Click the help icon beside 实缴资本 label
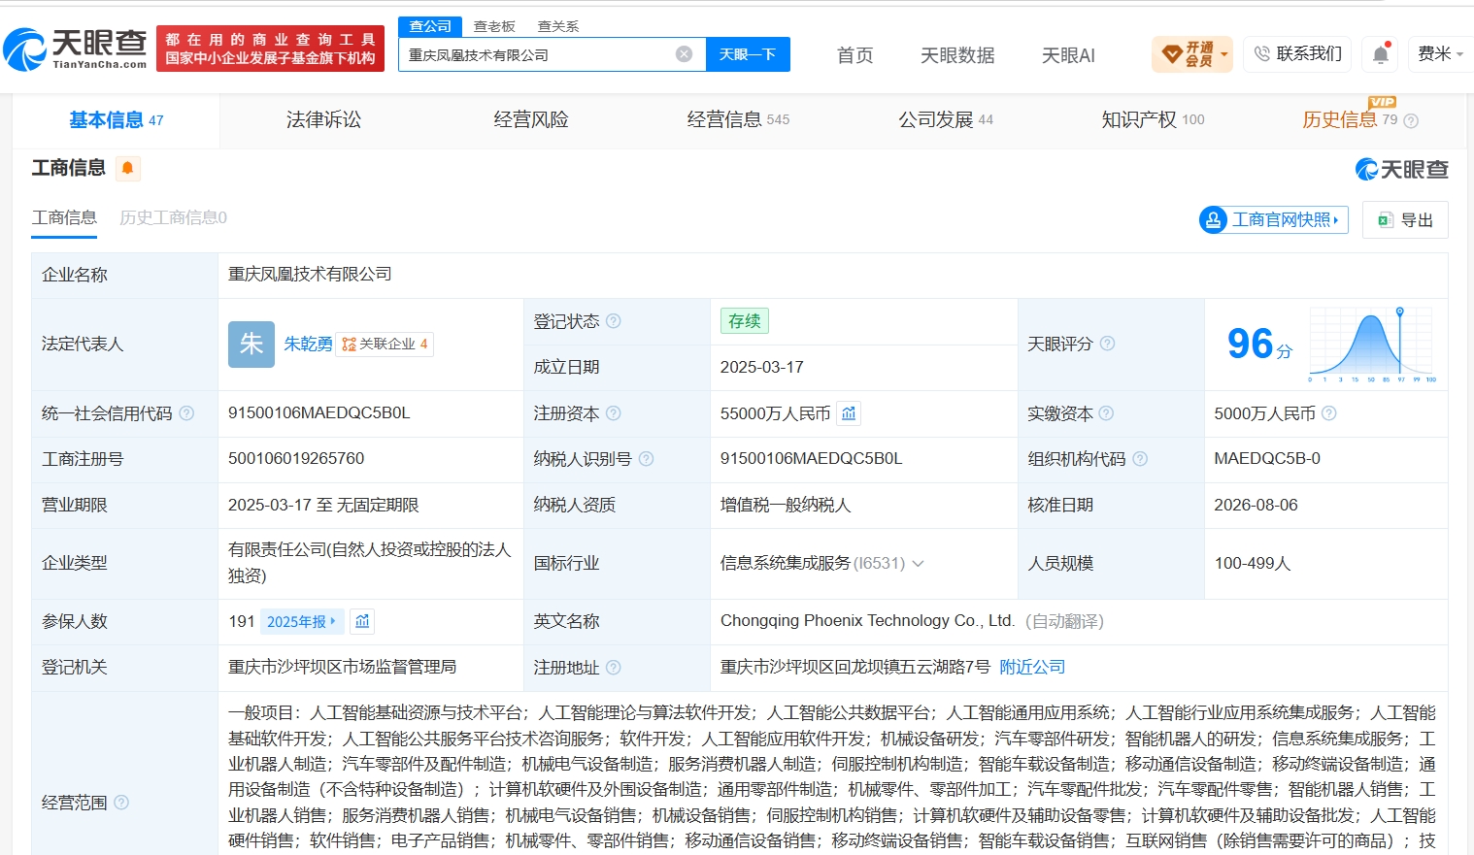The width and height of the screenshot is (1474, 855). 1106,413
